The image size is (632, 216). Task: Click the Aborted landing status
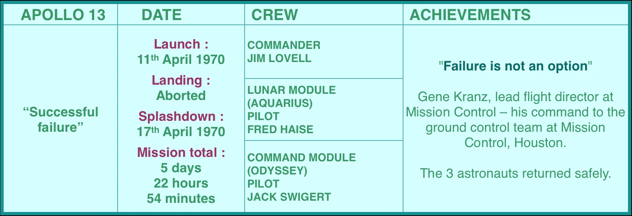click(181, 96)
